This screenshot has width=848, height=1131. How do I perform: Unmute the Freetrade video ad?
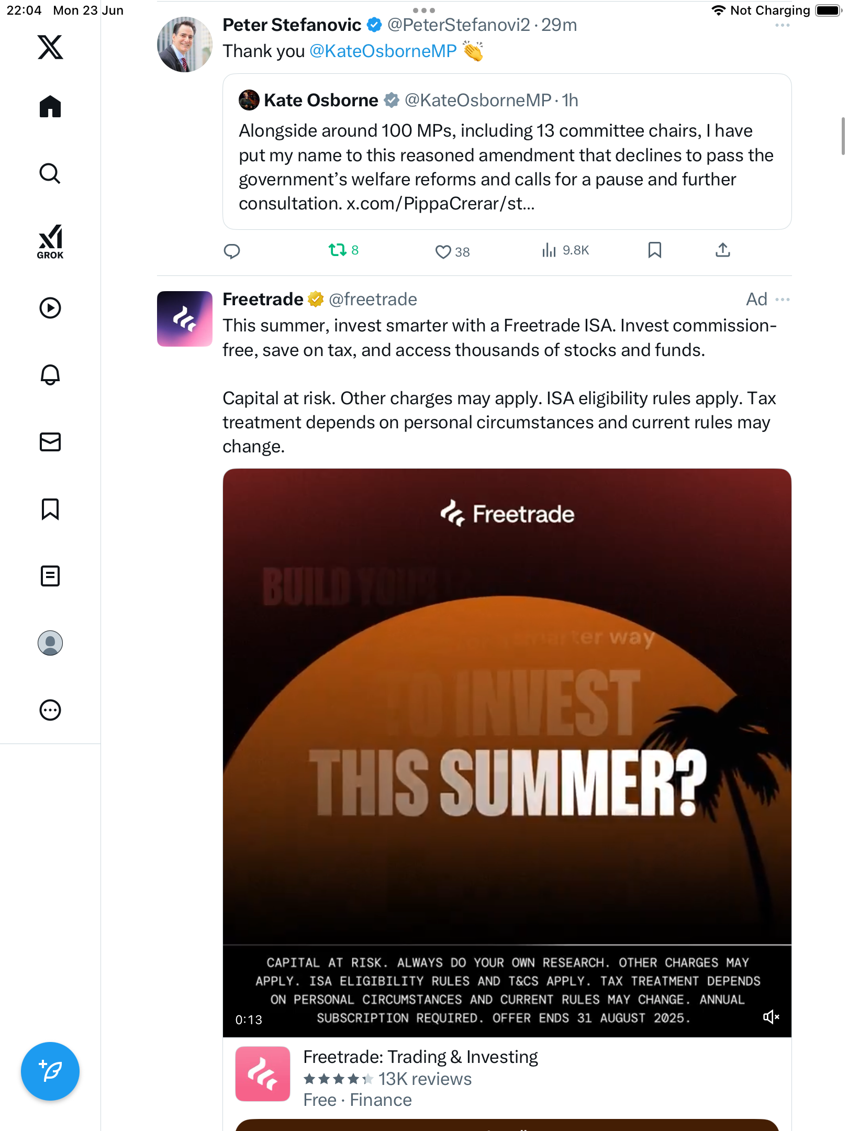pyautogui.click(x=771, y=1017)
